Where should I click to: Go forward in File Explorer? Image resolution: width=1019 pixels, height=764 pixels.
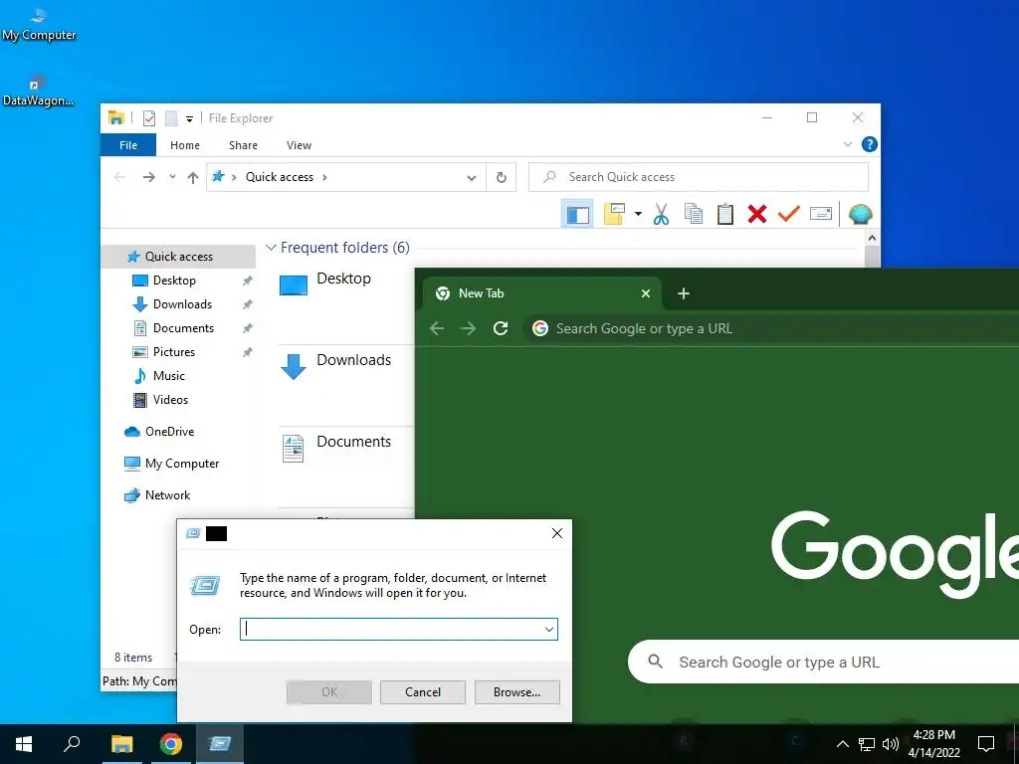coord(149,177)
